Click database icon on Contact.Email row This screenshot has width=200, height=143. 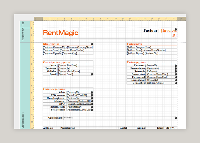[92, 74]
